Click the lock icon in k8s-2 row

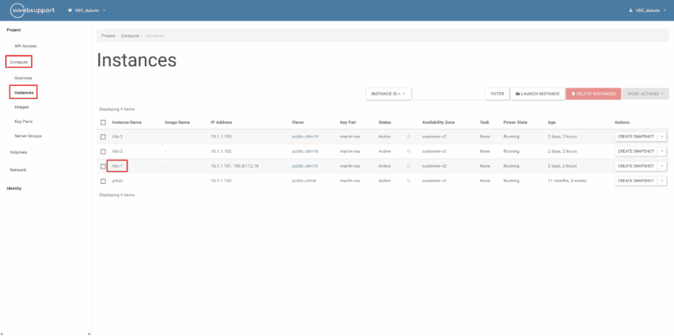click(x=408, y=151)
